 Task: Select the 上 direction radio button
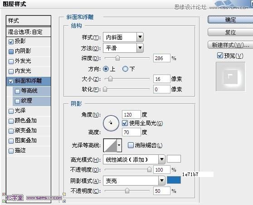[x=106, y=69]
